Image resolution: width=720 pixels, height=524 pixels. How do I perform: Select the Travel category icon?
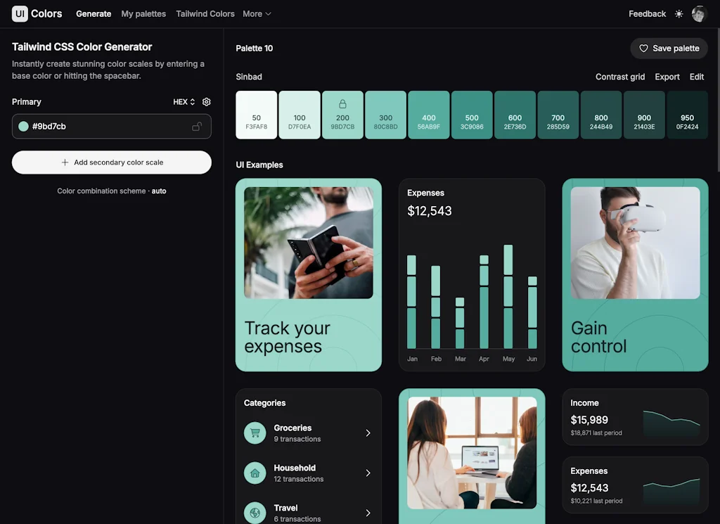pyautogui.click(x=254, y=513)
